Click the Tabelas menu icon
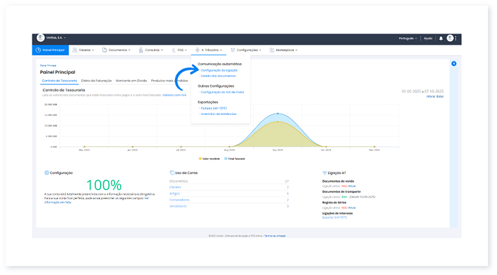Viewport: 497px width, 275px height. (x=75, y=50)
